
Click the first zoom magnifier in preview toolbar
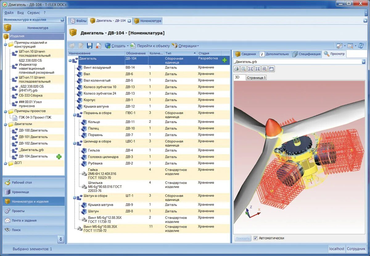(244, 69)
